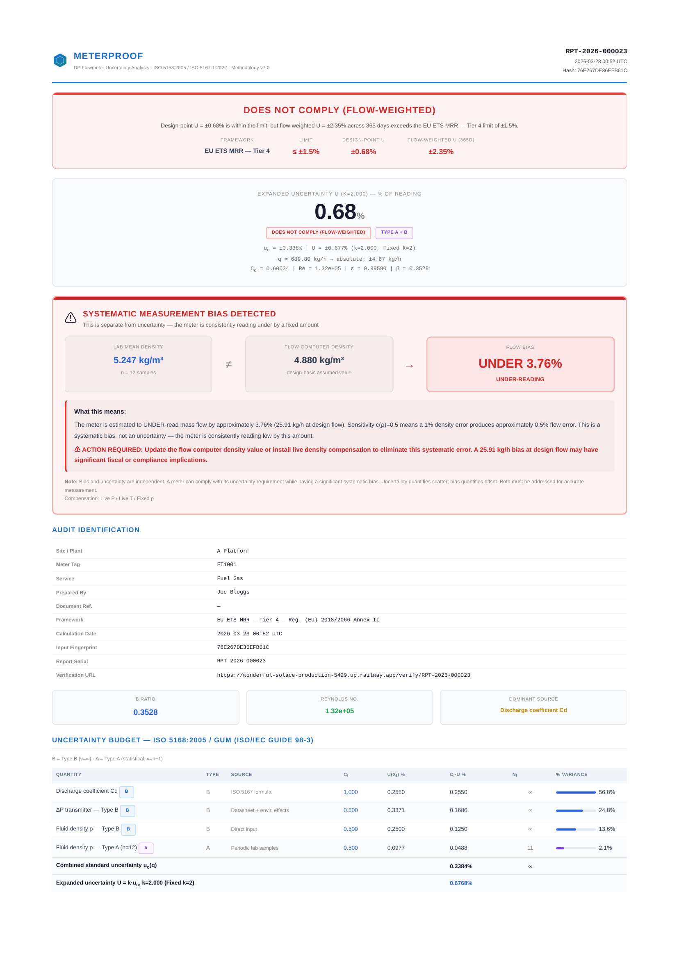Click the METERPROOF title text
Image resolution: width=679 pixels, height=960 pixels.
(x=108, y=56)
